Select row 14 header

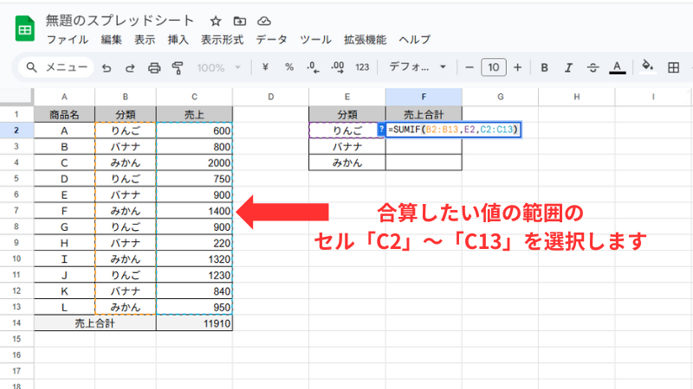(x=16, y=323)
